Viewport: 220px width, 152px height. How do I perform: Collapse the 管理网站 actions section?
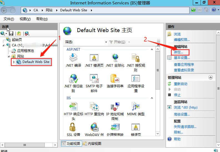211,77
